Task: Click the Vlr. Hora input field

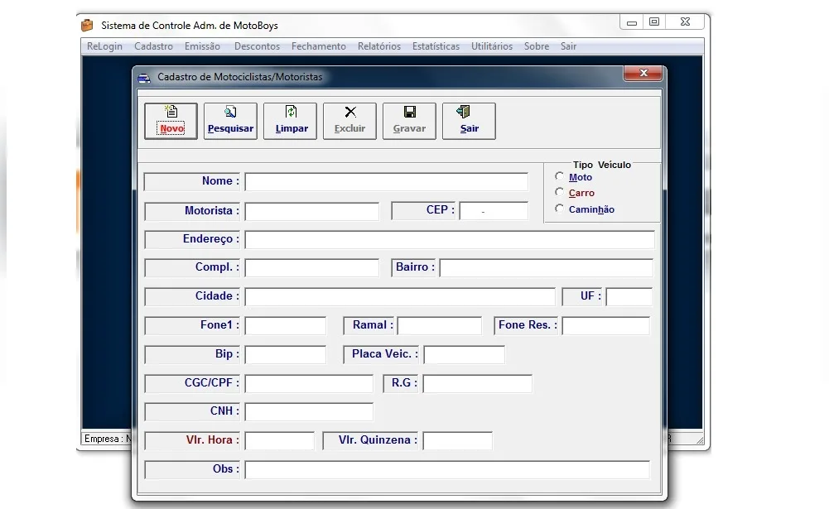Action: coord(280,441)
